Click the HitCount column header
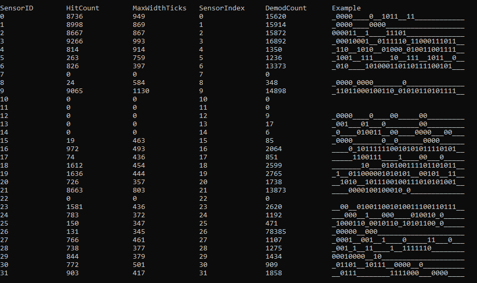 tap(83, 8)
